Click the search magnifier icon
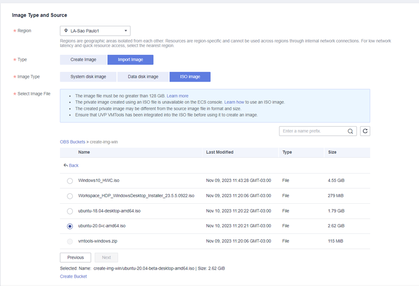This screenshot has width=419, height=286. tap(351, 131)
